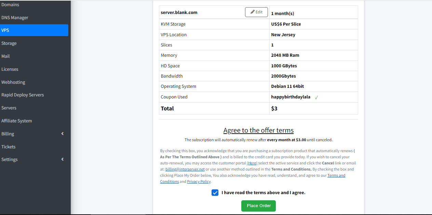
Task: Expand the Settings submenu chevron
Action: coord(63,159)
